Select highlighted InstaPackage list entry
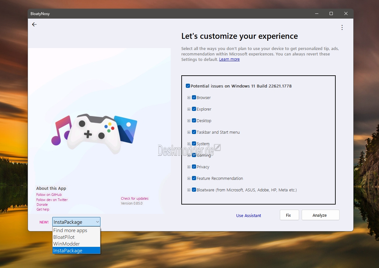The width and height of the screenshot is (379, 268). 76,251
